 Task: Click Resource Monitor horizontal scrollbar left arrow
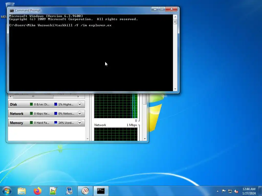11,96
